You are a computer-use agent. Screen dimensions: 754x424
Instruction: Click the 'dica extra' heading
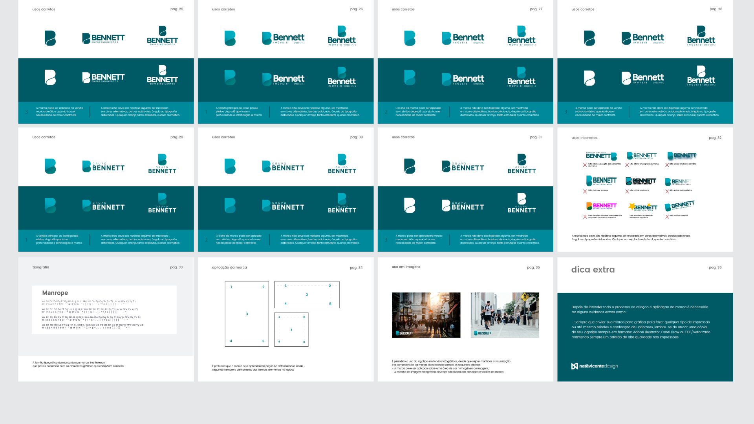(x=593, y=270)
